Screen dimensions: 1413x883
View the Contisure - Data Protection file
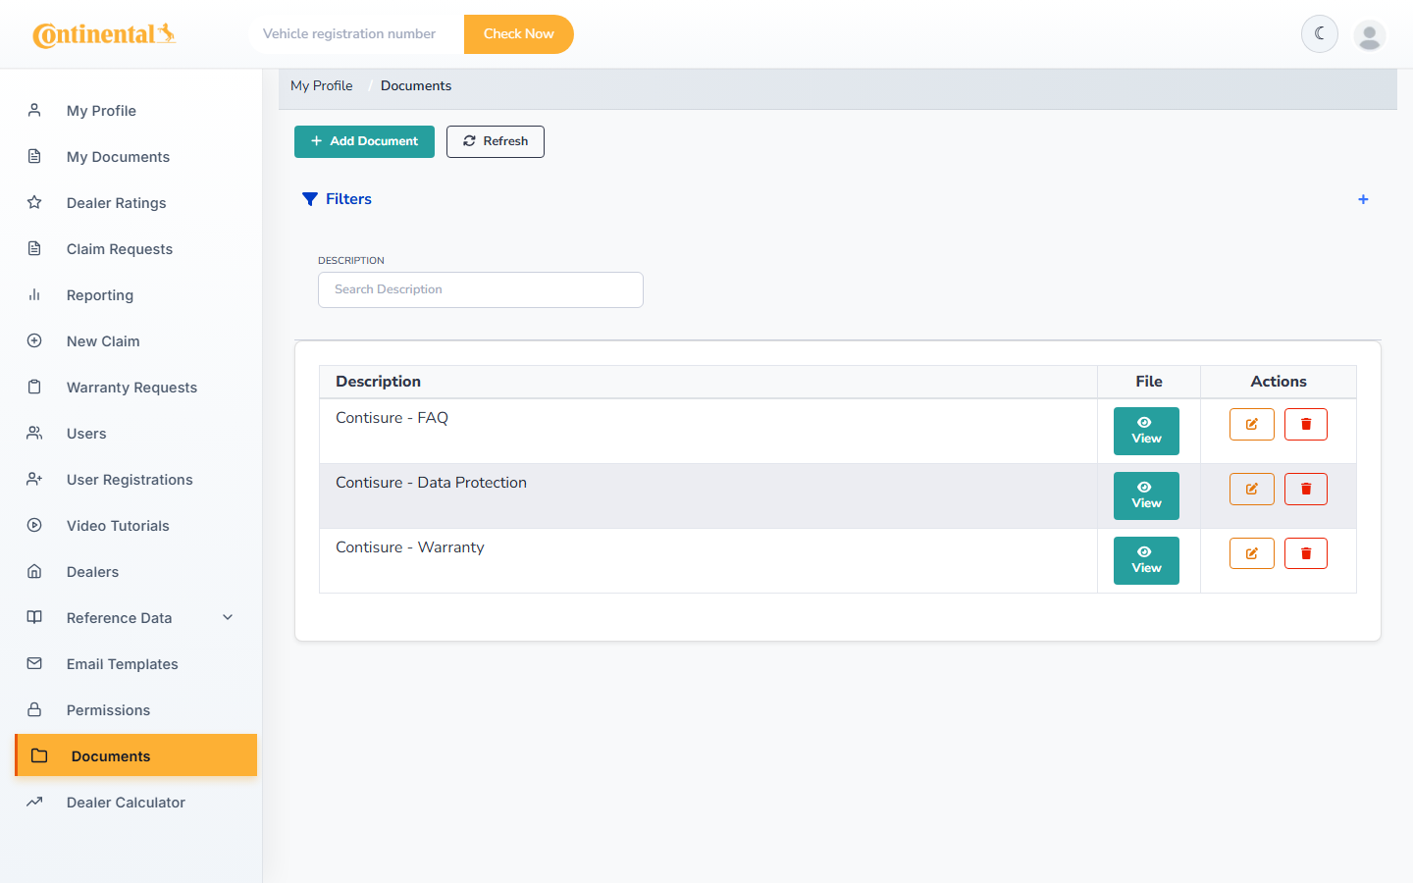tap(1146, 495)
